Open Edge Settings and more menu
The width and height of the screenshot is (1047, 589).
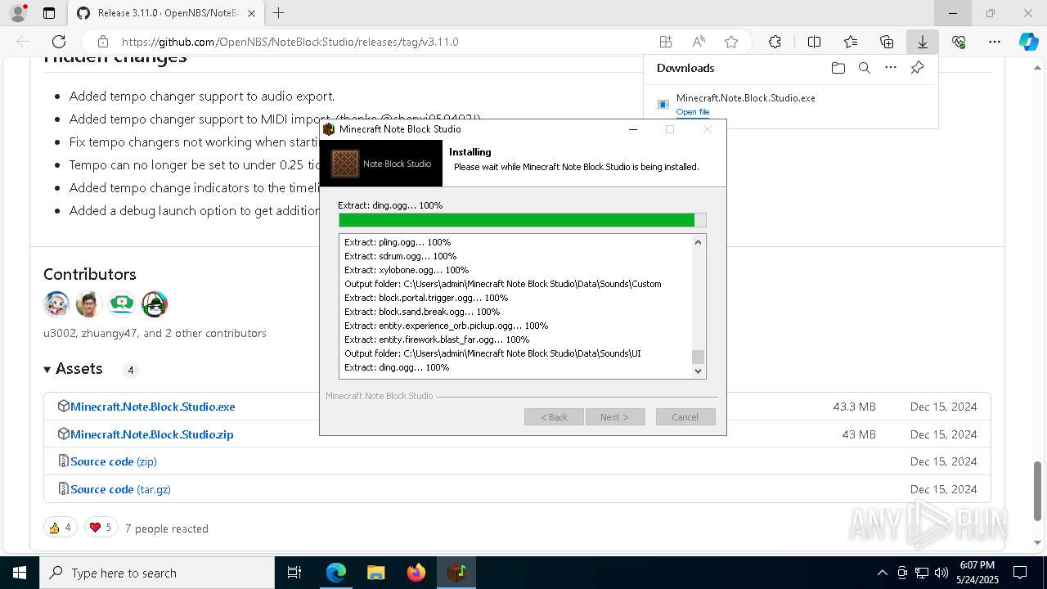[x=995, y=42]
